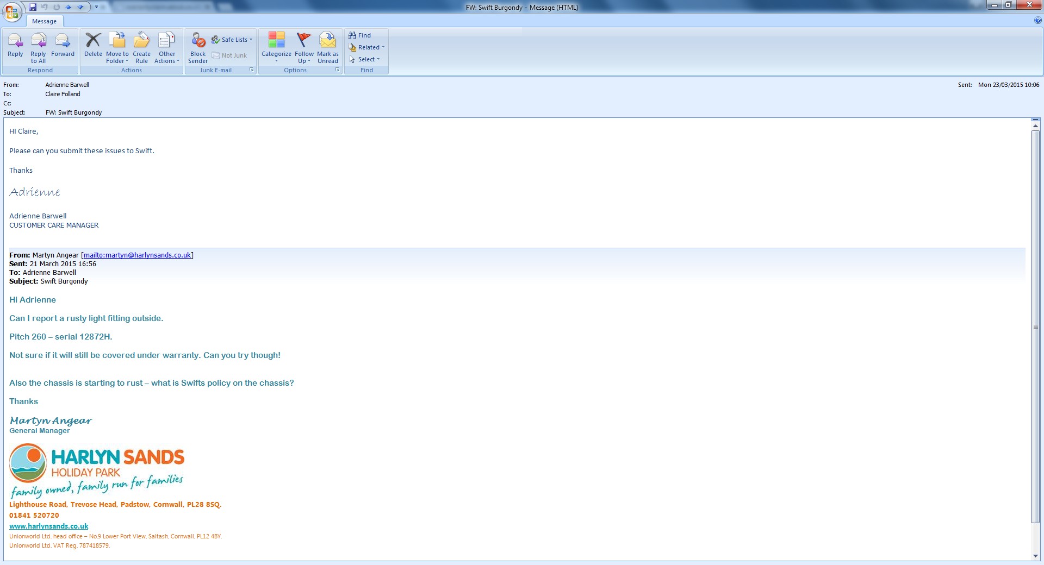This screenshot has width=1044, height=565.
Task: Redo using the Quick Access Toolbar
Action: (x=57, y=7)
